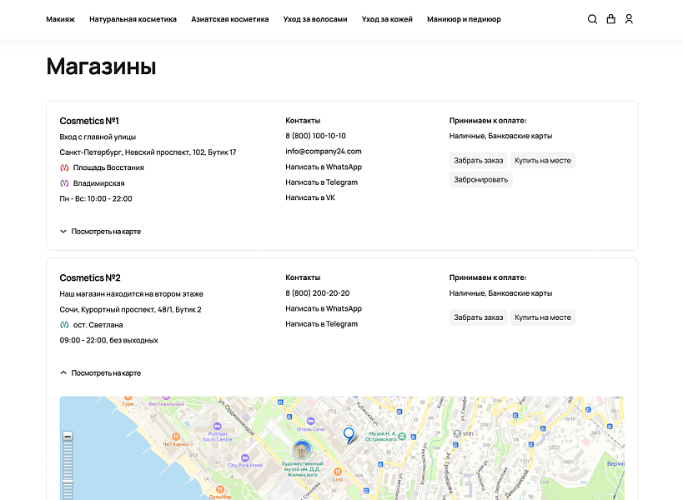Screen dimensions: 683x500
Task: Open the user account profile icon
Action: tap(629, 19)
